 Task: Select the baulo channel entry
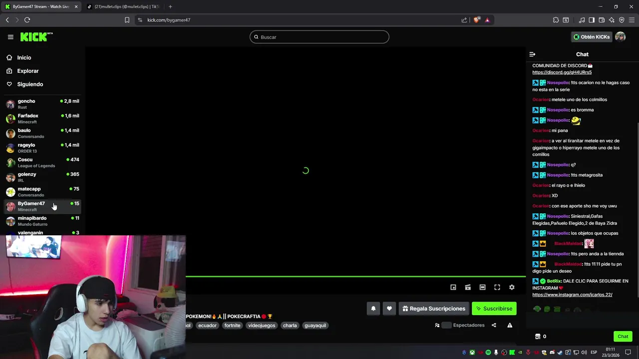click(42, 133)
